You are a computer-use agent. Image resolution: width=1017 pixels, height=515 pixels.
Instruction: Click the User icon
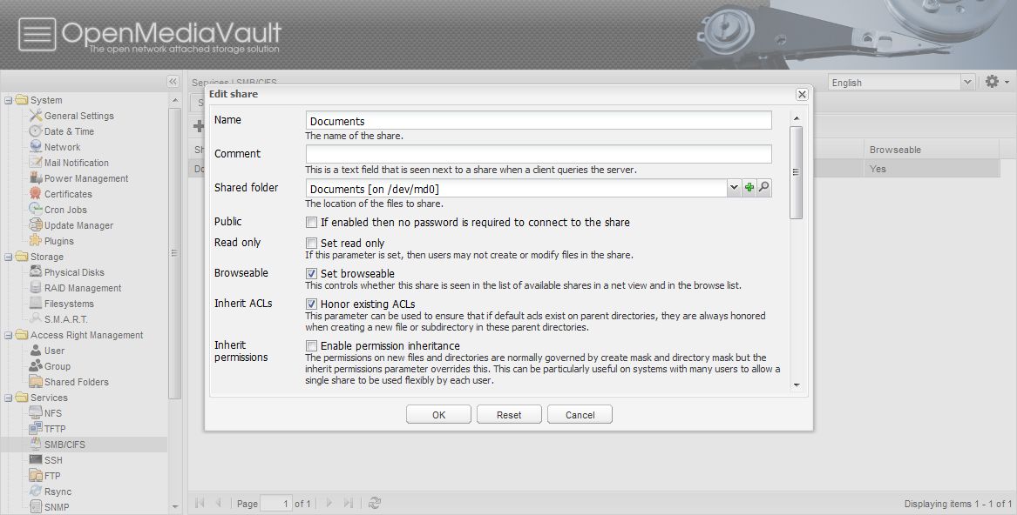point(36,351)
